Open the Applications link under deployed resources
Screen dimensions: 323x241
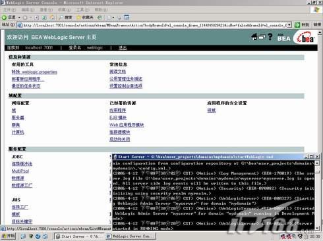117,110
